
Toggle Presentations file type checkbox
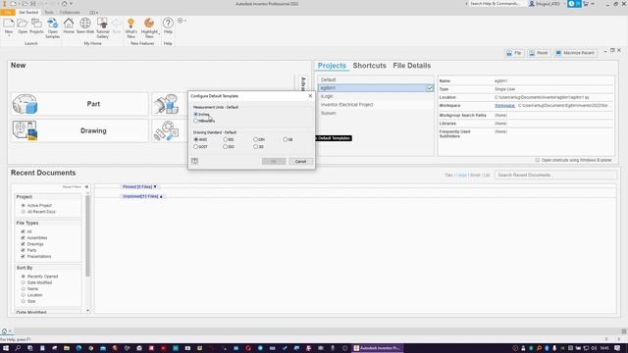tap(23, 257)
